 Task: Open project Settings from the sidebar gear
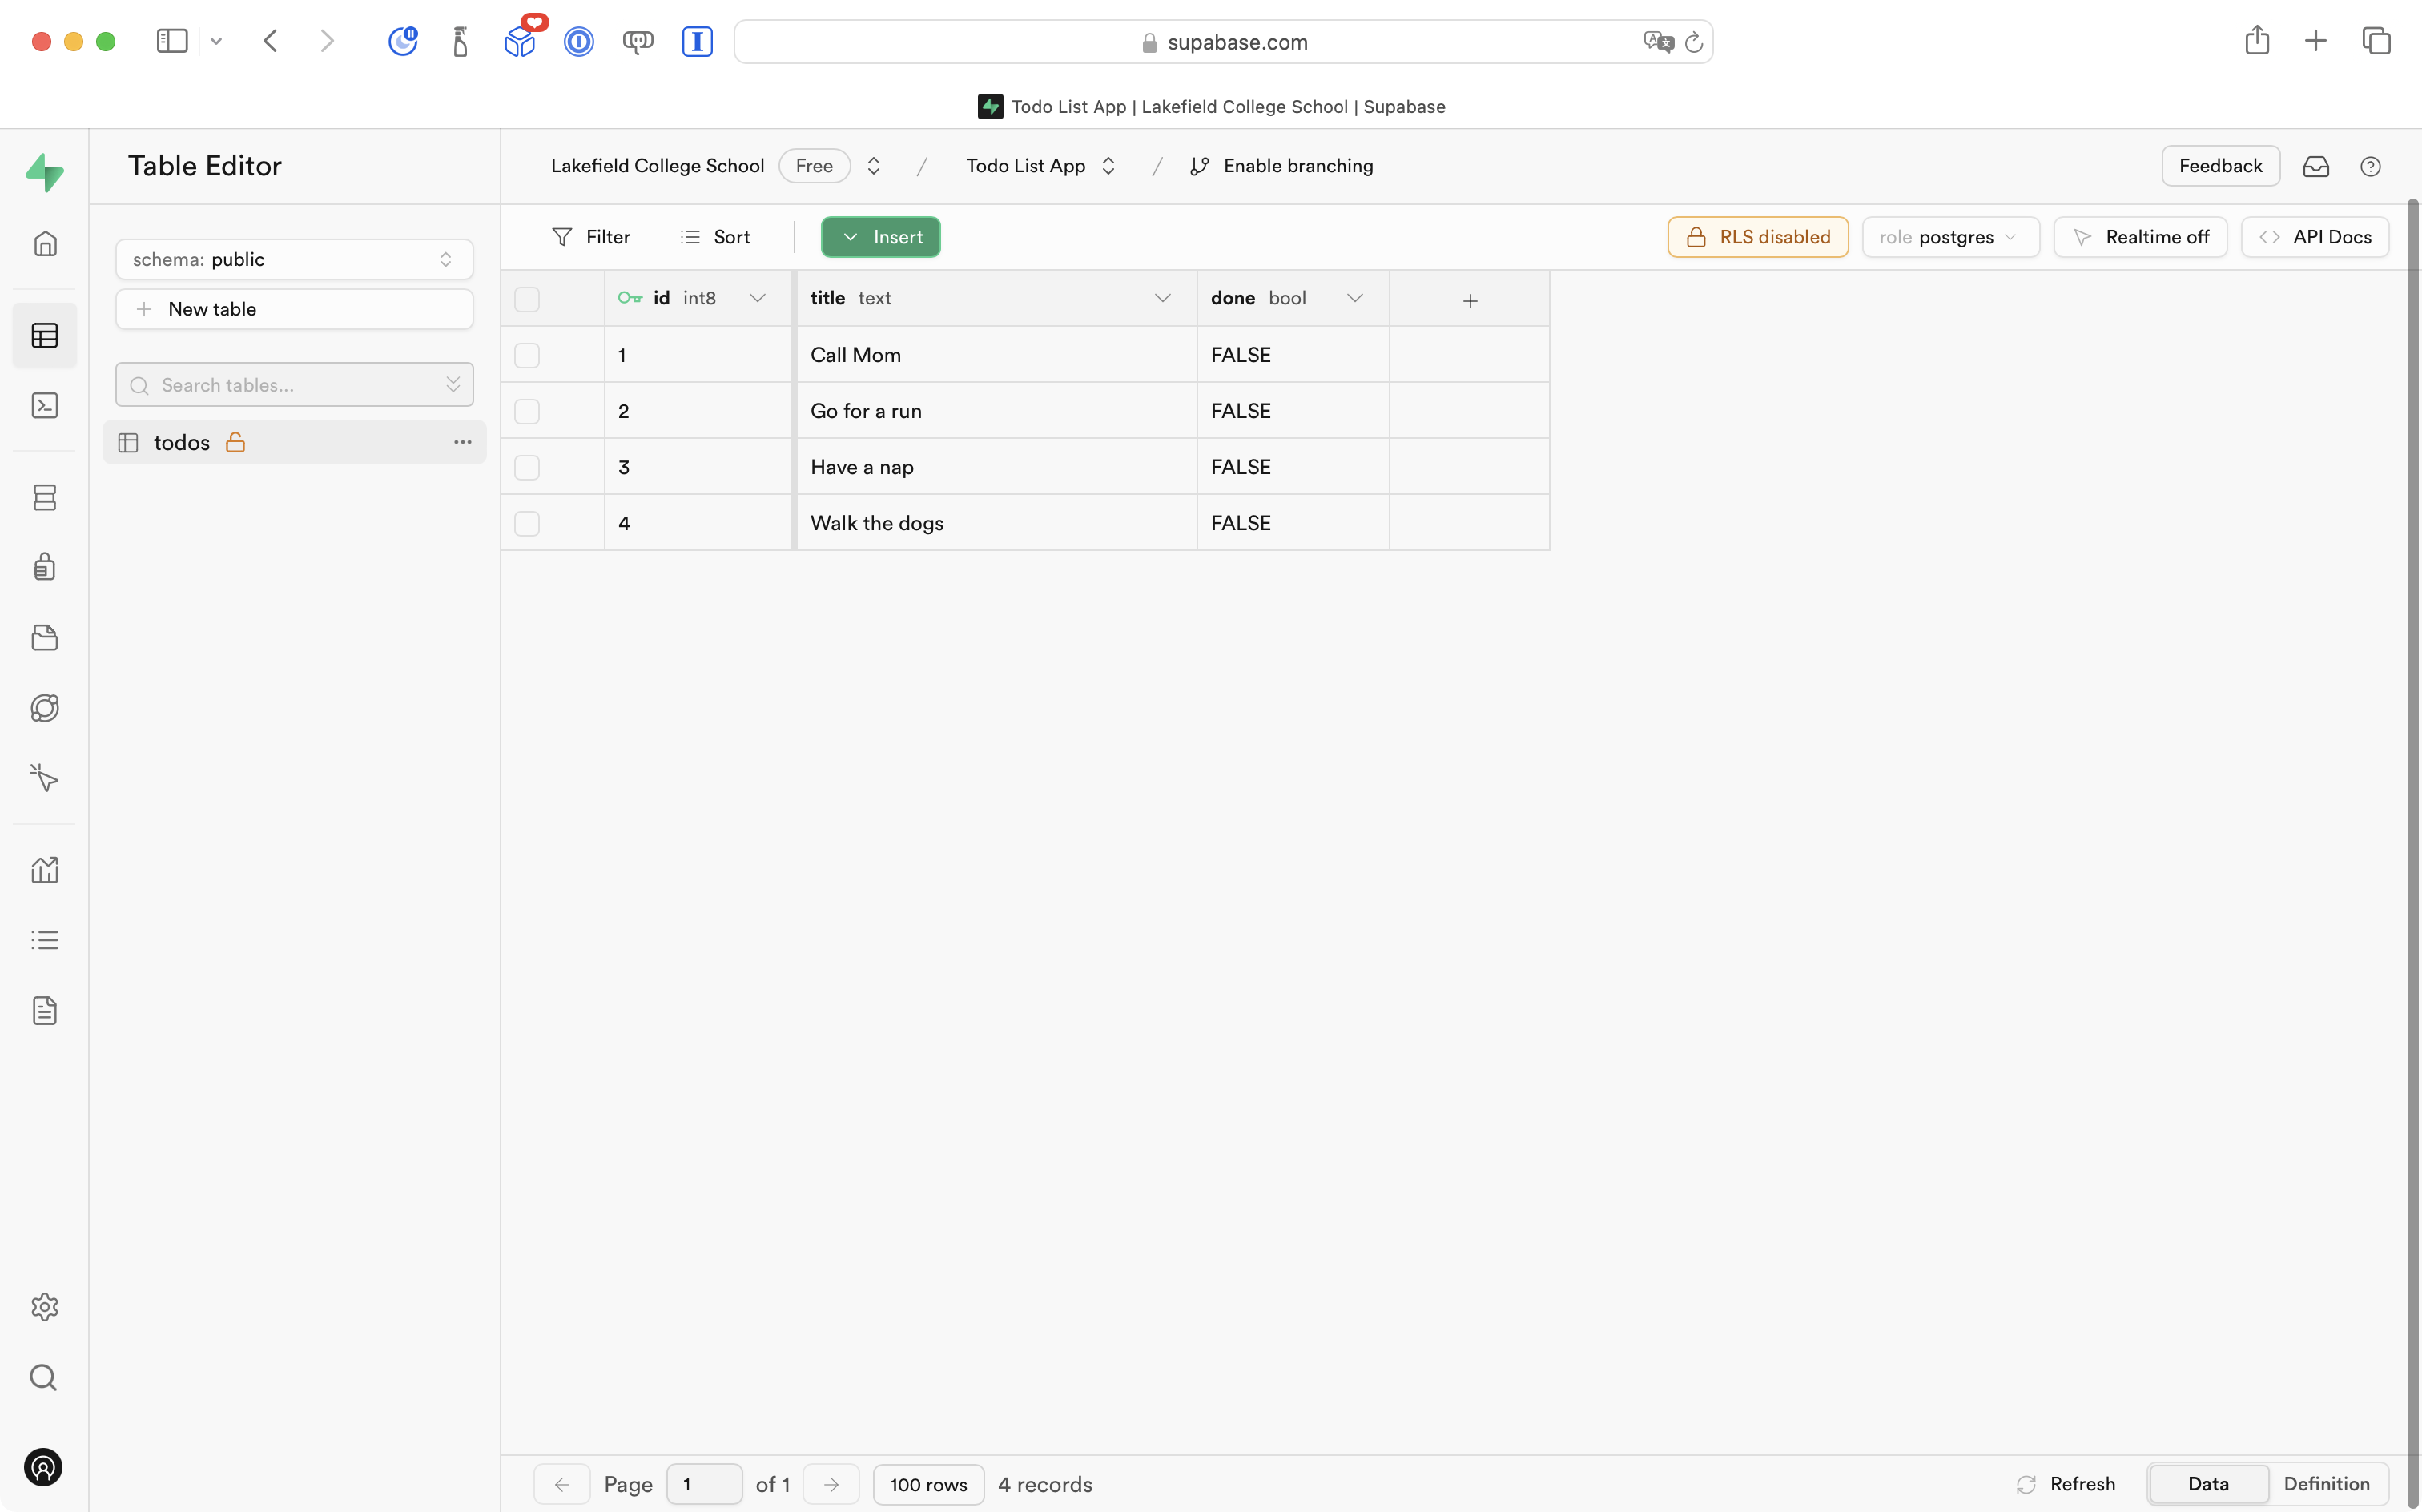click(x=45, y=1307)
